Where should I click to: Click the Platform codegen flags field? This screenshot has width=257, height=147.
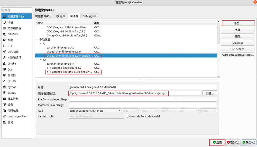[x=143, y=99]
